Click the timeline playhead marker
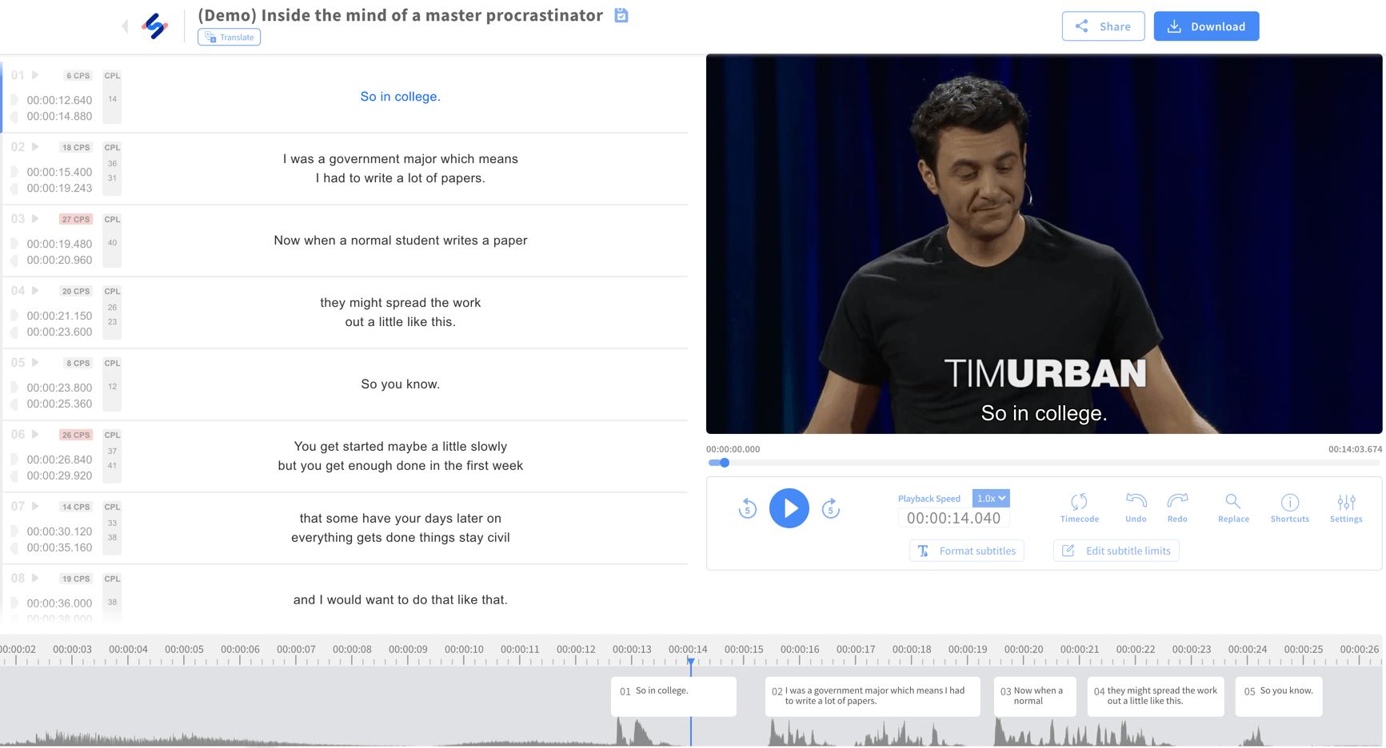The height and width of the screenshot is (748, 1386). click(x=691, y=662)
